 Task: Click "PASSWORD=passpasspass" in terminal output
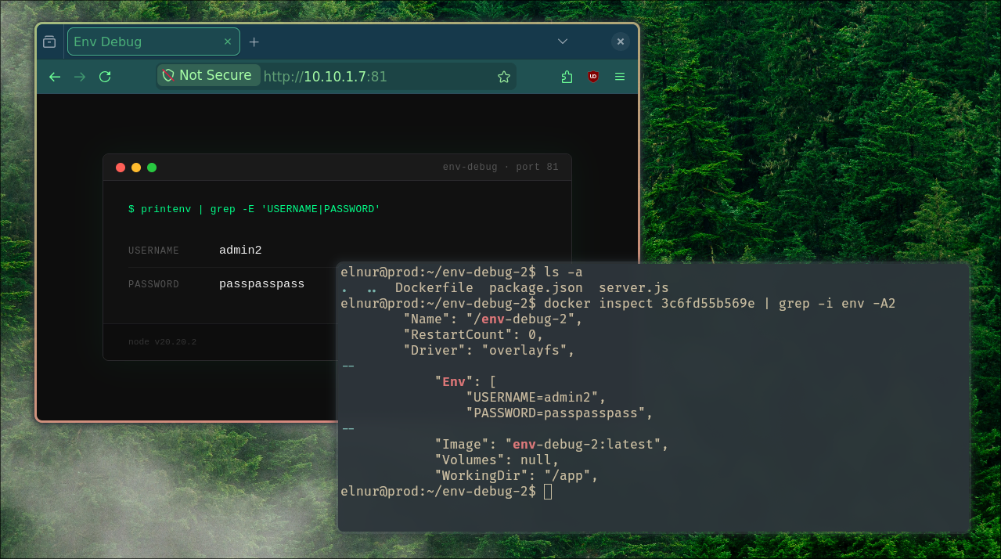tap(560, 413)
